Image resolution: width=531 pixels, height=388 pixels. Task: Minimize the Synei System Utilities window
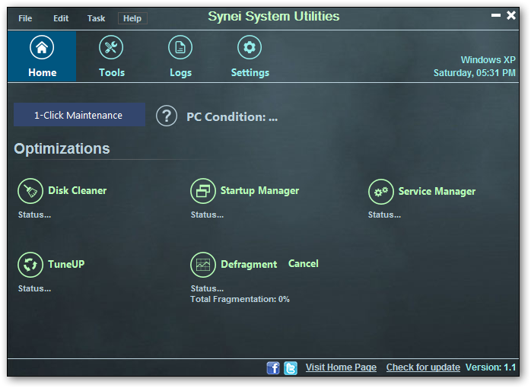[496, 15]
